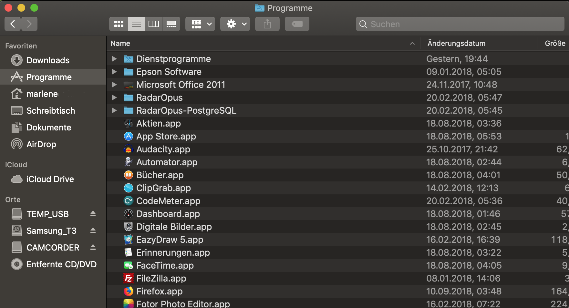Viewport: 569px width, 308px height.
Task: Focus the Suchen search field
Action: (x=460, y=24)
